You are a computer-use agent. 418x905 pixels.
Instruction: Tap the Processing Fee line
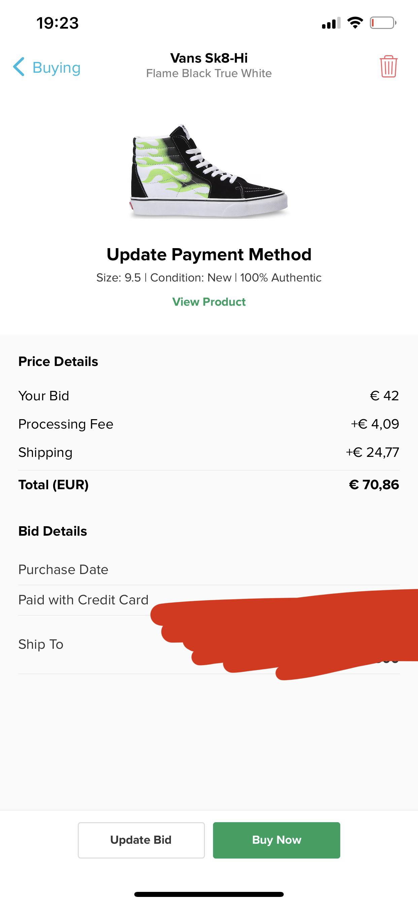tap(66, 424)
